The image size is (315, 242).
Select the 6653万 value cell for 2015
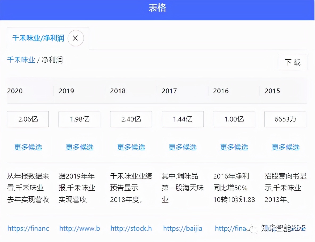click(285, 119)
